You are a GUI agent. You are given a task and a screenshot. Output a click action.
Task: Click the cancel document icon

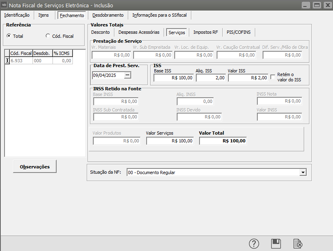click(298, 243)
